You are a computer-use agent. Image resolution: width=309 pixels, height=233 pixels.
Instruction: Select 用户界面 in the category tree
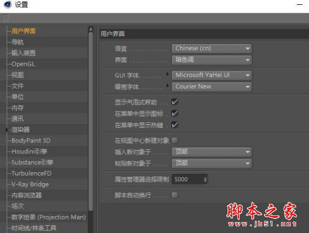24,31
